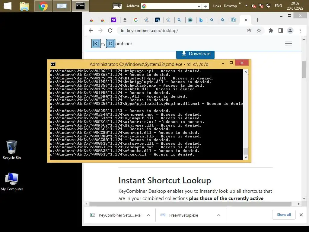Switch to the Google tab in Chrome
This screenshot has height=232, width=309.
[135, 20]
